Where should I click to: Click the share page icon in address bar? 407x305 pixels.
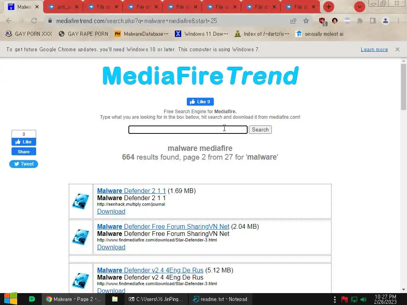[x=293, y=21]
